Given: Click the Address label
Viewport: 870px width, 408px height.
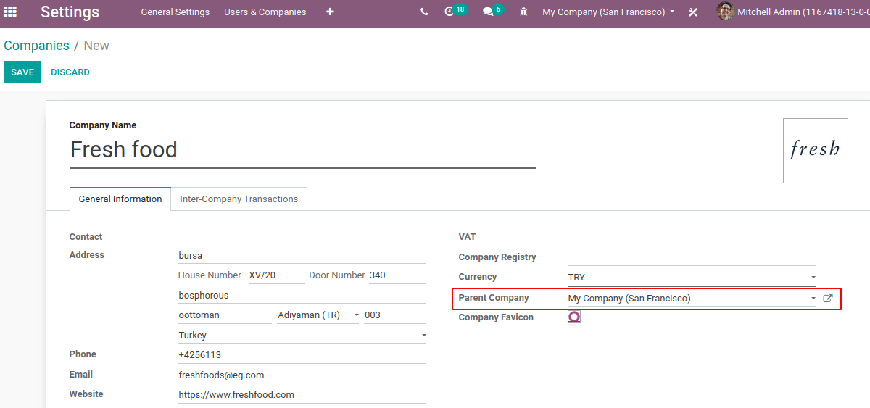Looking at the screenshot, I should (x=87, y=255).
